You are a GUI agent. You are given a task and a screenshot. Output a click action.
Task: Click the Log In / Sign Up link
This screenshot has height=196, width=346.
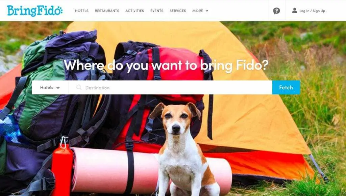tap(312, 11)
